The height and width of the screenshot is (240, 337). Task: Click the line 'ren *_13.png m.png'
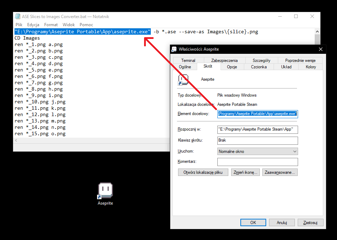[x=40, y=121]
